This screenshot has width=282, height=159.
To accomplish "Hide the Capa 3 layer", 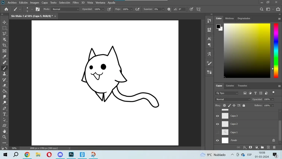I will tap(217, 116).
